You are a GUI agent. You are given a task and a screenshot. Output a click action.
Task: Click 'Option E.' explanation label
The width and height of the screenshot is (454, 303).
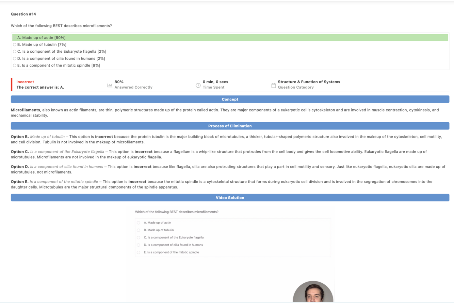coord(20,182)
